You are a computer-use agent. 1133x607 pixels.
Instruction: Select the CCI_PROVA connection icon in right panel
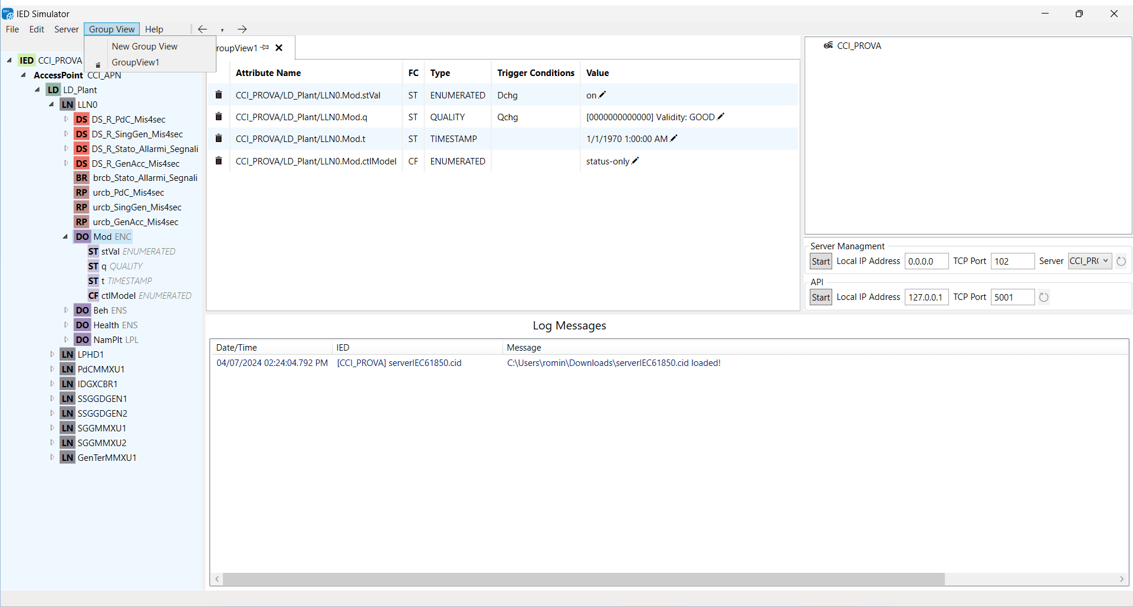[x=829, y=45]
